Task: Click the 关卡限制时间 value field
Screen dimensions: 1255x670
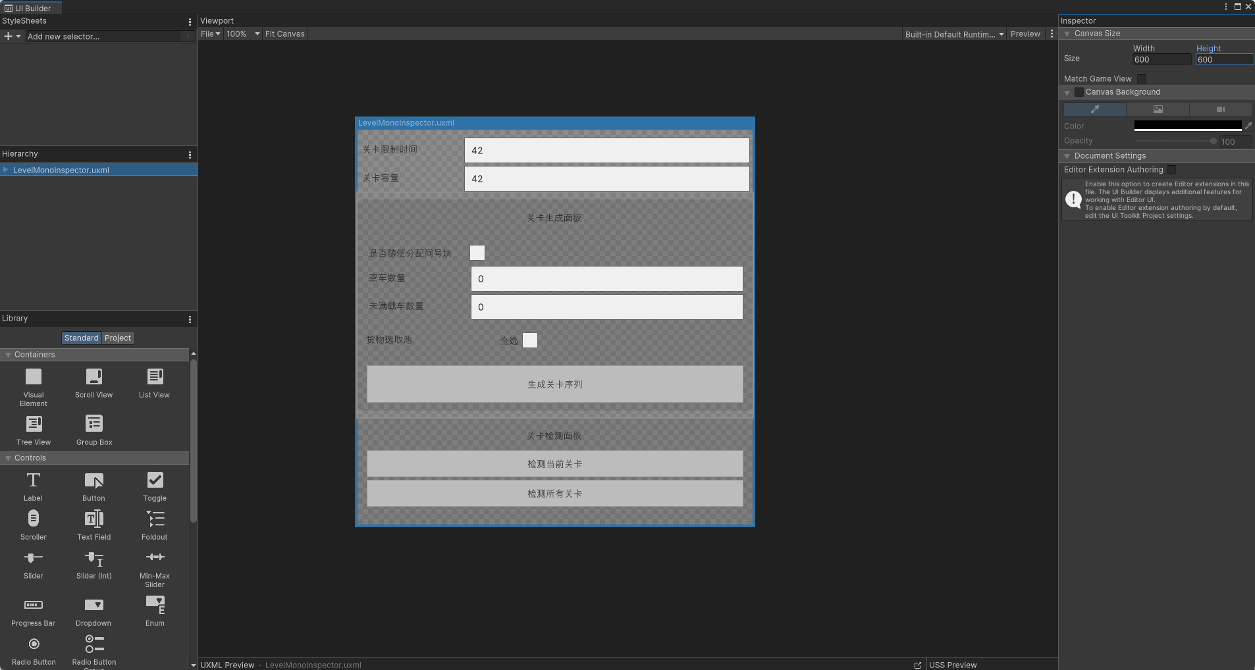Action: tap(607, 150)
